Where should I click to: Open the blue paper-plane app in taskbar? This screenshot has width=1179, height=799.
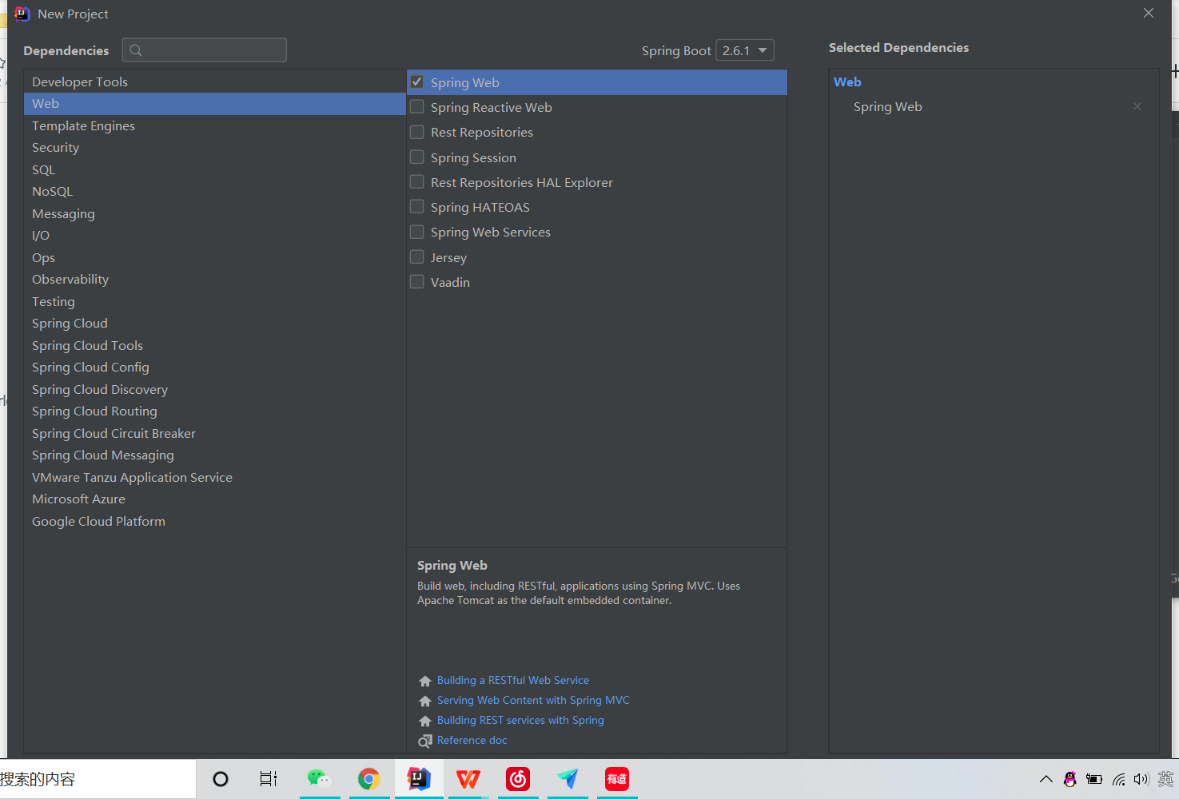[568, 779]
